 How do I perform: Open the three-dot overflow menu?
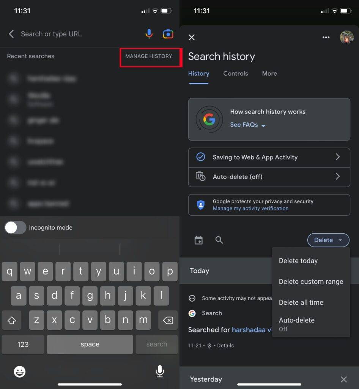pos(326,37)
